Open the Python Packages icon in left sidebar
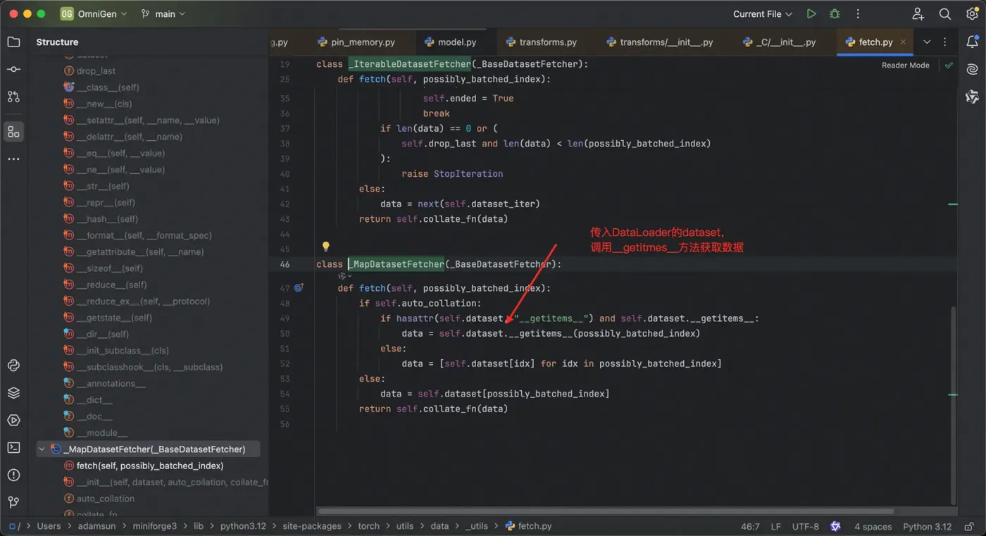The image size is (986, 536). 13,366
